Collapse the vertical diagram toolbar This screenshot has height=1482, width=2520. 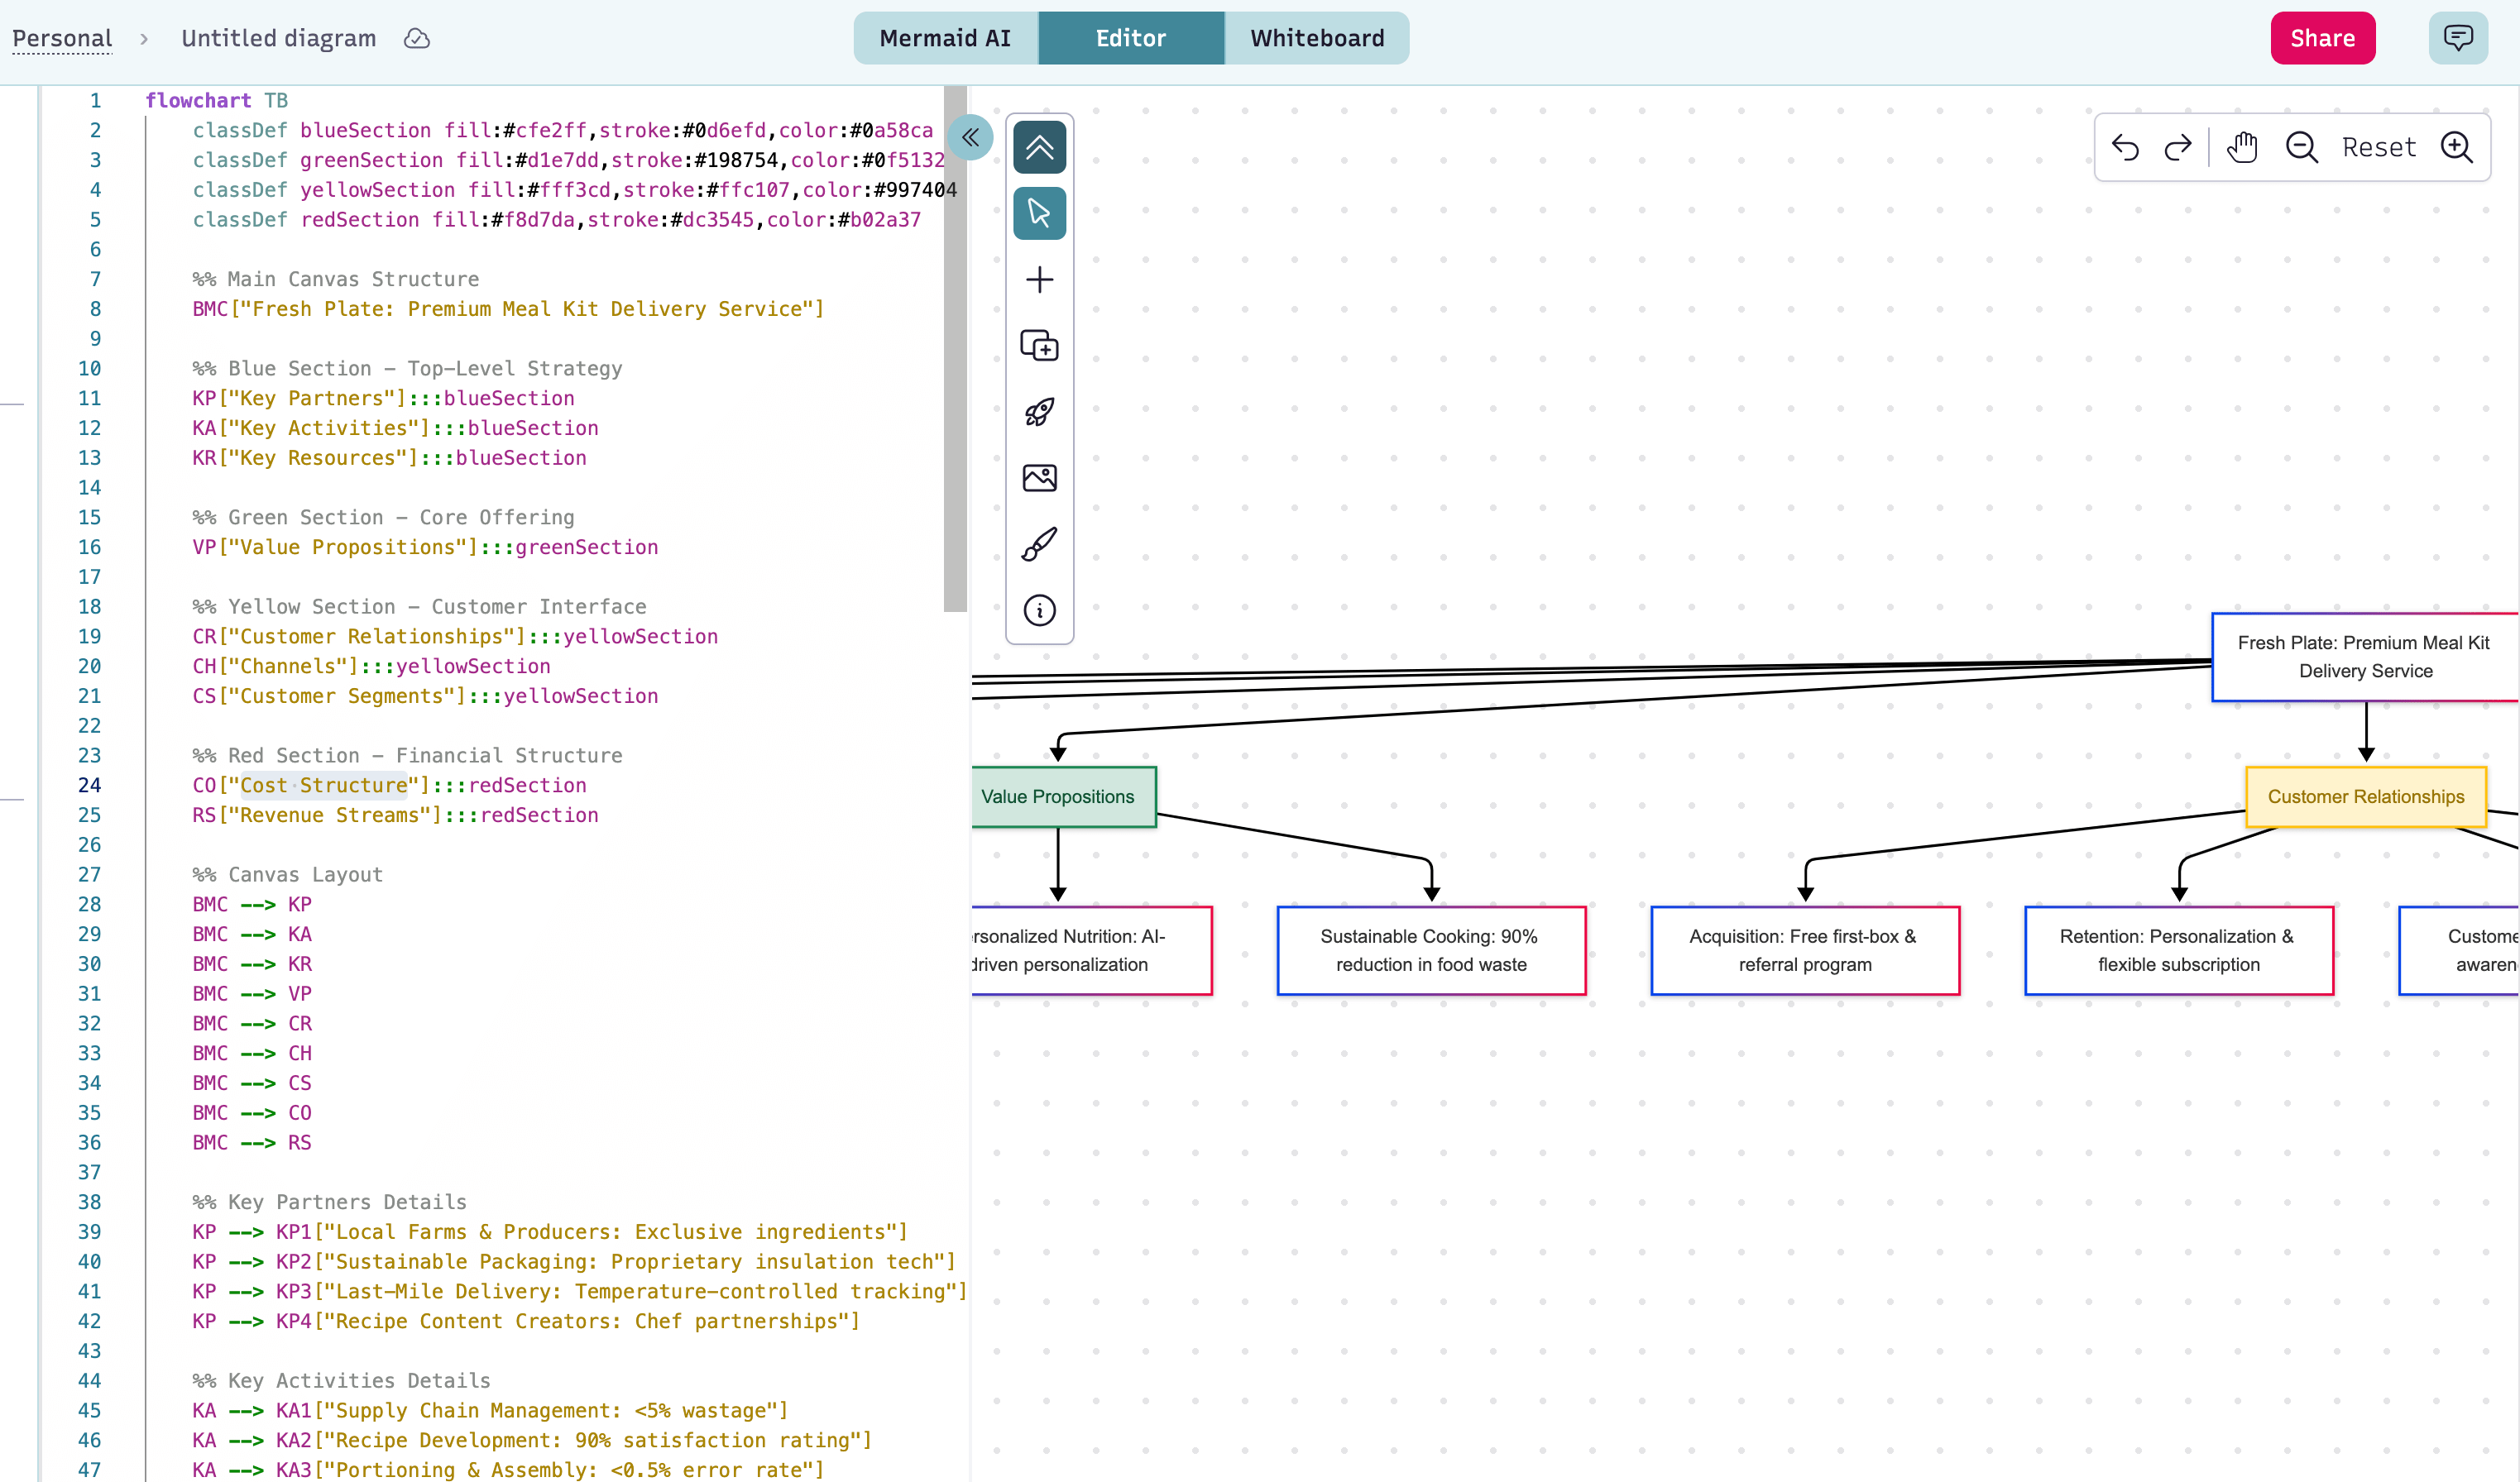[1039, 148]
